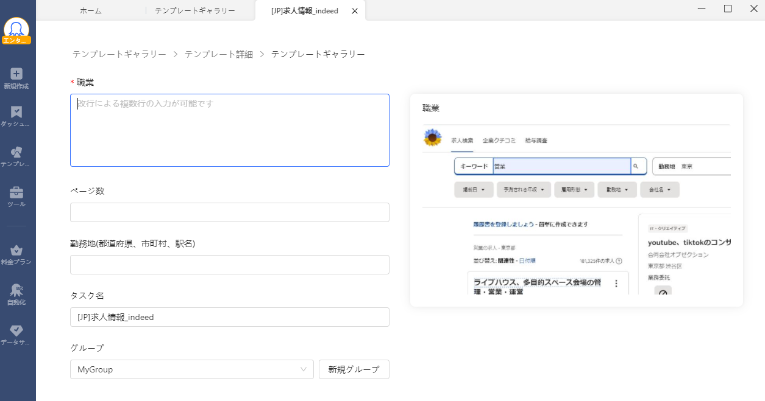Viewport: 765px width, 401px height.
Task: Click the 勤務地 input field
Action: tap(230, 265)
